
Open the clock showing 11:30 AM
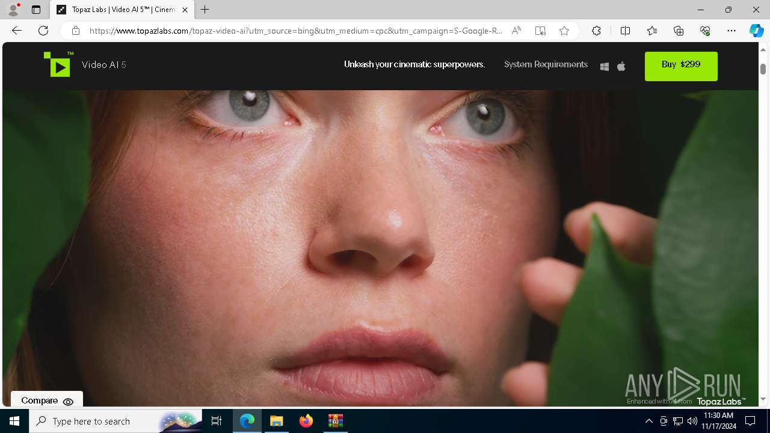coord(718,421)
